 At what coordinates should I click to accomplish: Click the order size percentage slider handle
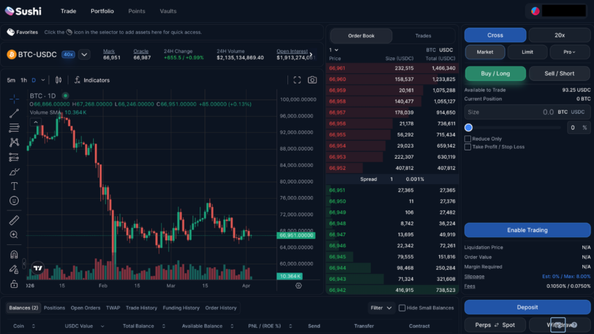468,128
